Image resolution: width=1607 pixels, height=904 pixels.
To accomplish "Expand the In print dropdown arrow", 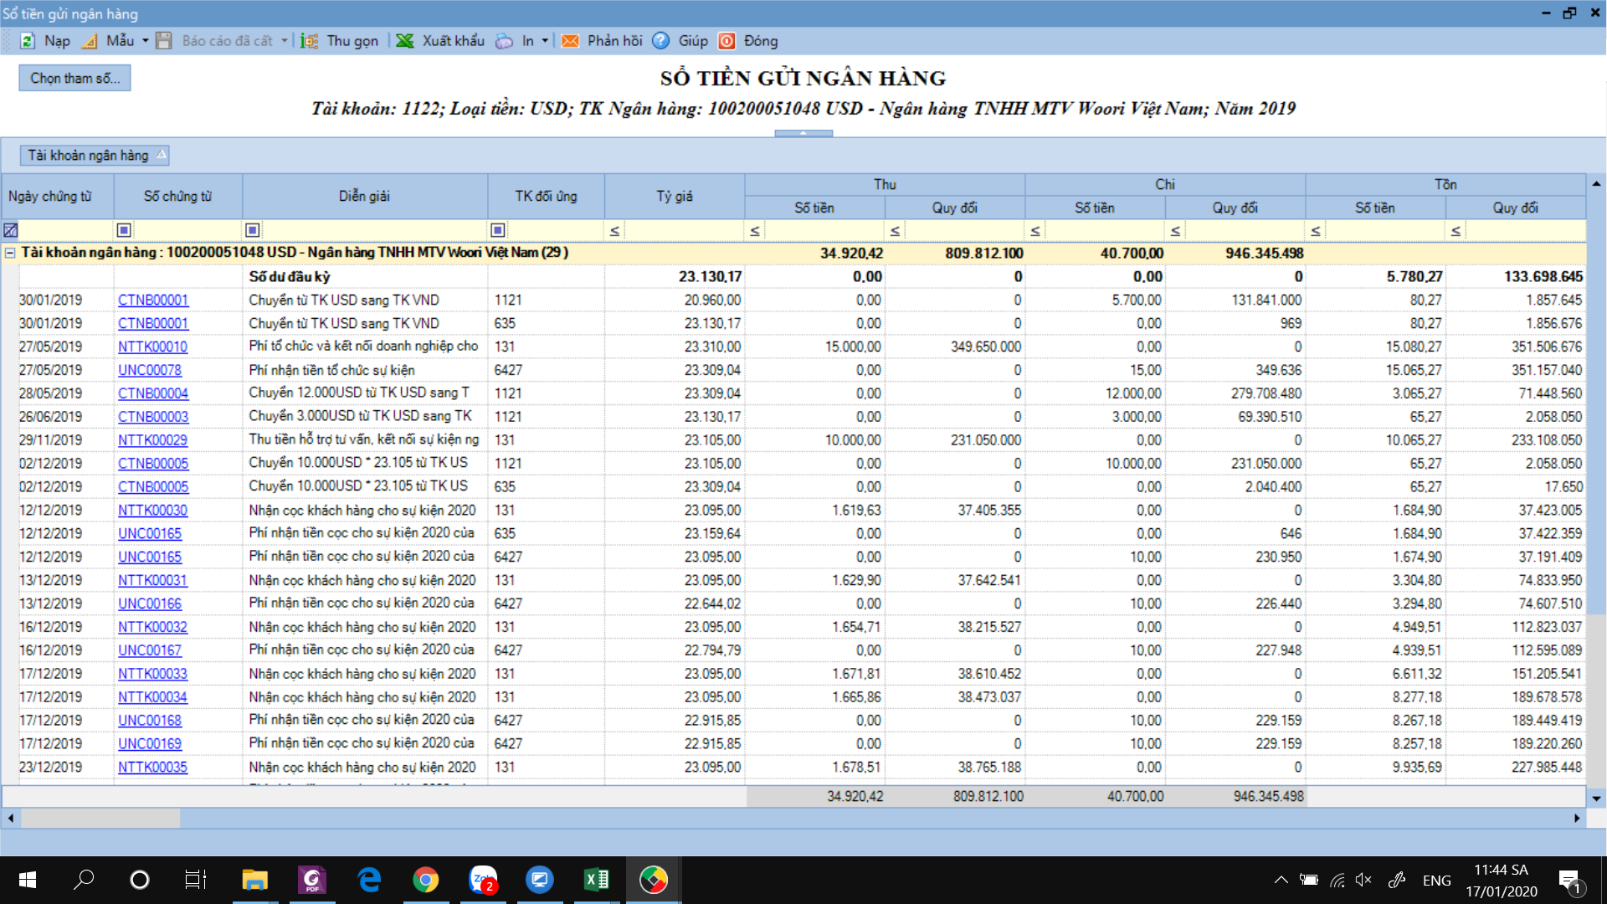I will click(x=545, y=41).
